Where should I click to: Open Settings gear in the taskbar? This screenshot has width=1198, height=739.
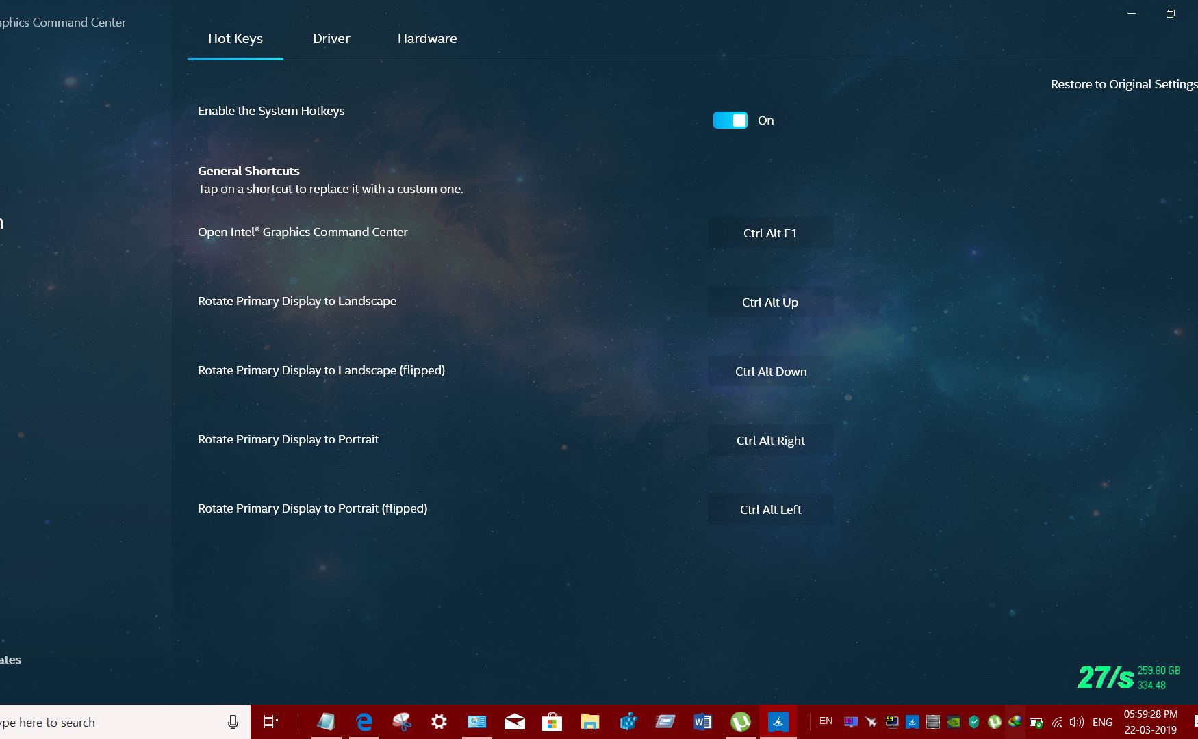(x=439, y=722)
